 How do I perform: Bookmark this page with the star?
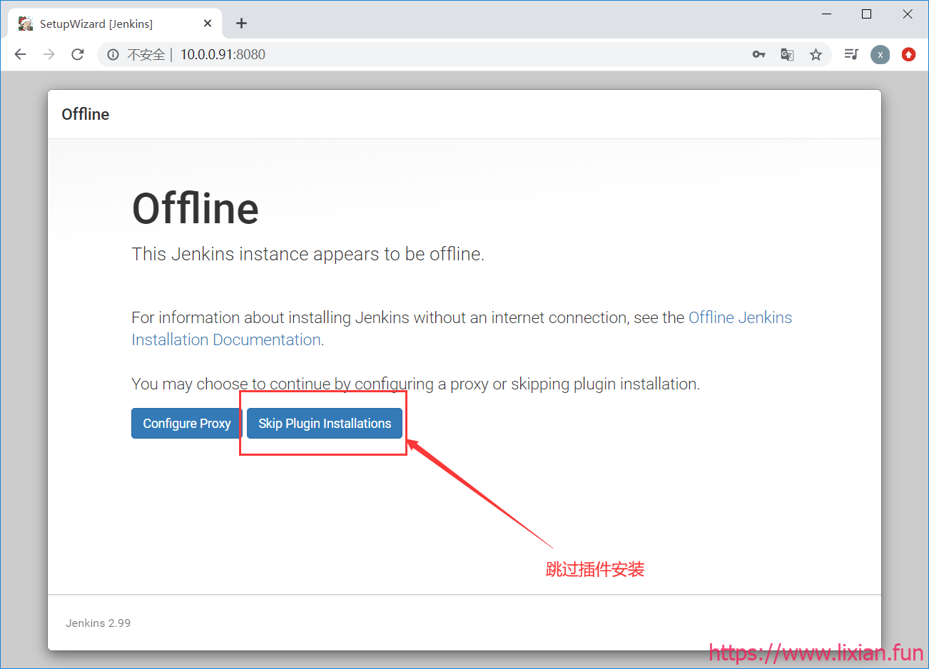(x=816, y=54)
